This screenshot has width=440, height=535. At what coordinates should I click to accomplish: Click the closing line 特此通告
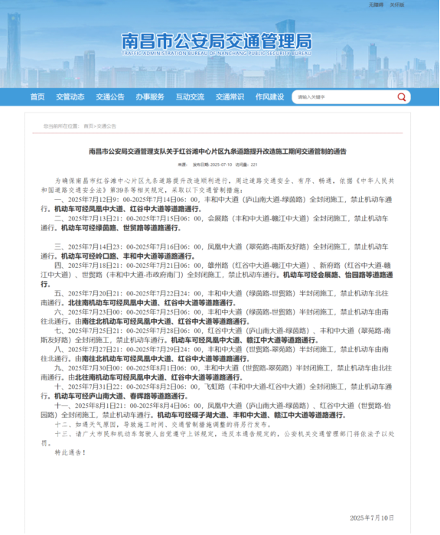(x=70, y=453)
